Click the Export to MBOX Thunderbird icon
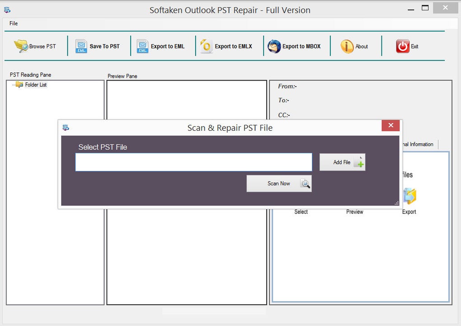The image size is (461, 326). pyautogui.click(x=274, y=46)
